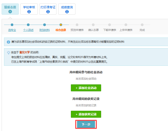Image resolution: width=168 pixels, height=131 pixels.
Task: Click the 下一步 button
Action: point(86,124)
